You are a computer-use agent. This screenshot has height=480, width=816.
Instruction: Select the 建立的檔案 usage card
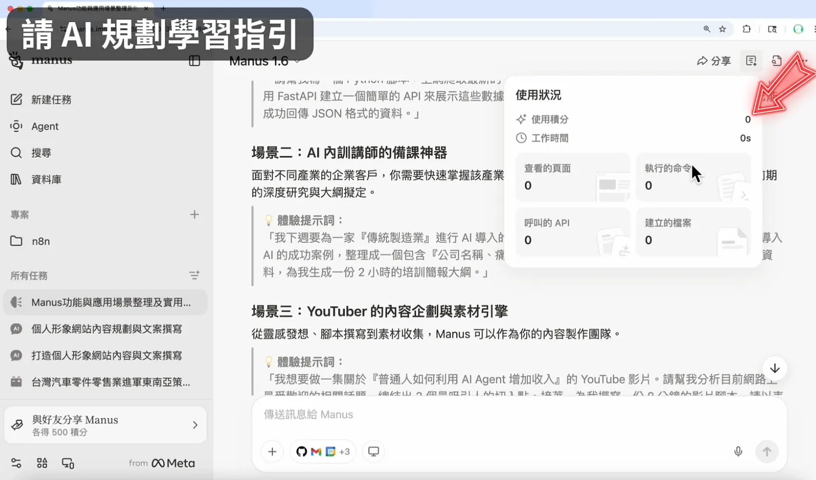[x=694, y=232]
